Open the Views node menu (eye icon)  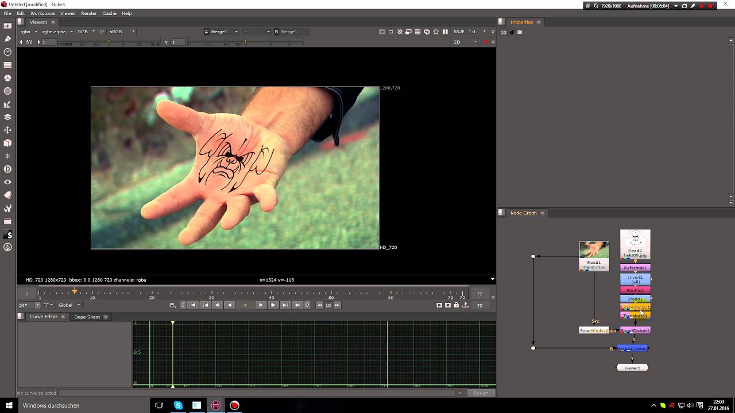coord(7,182)
